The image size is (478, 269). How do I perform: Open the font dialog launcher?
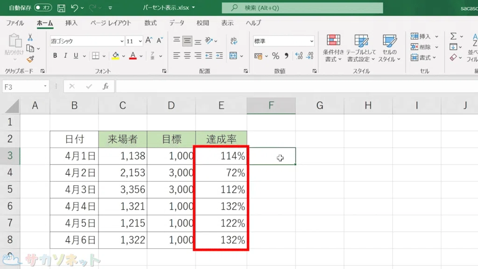pos(164,71)
